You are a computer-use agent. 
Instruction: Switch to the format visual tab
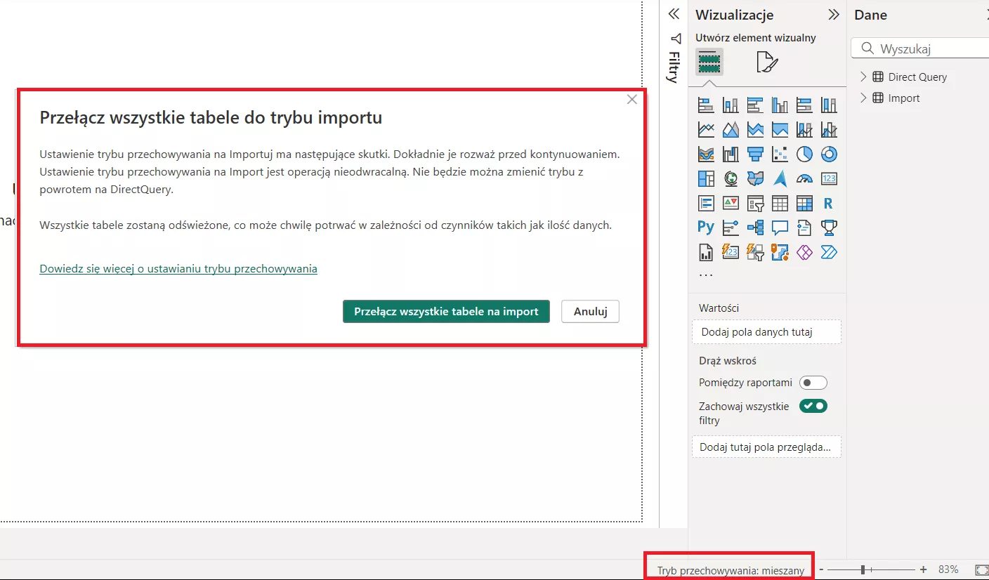767,62
